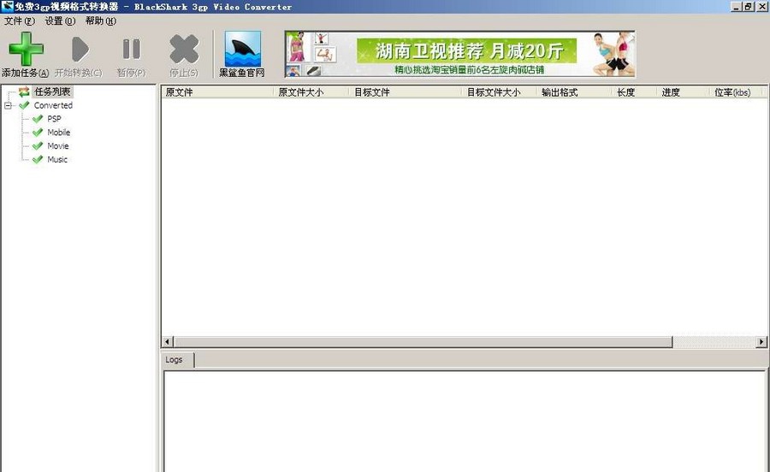Viewport: 770px width, 472px height.
Task: Sort by 长度 column header
Action: click(x=635, y=92)
